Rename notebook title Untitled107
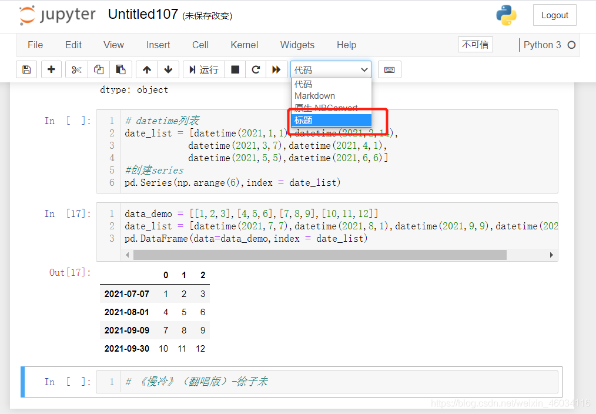The width and height of the screenshot is (596, 414). click(143, 15)
